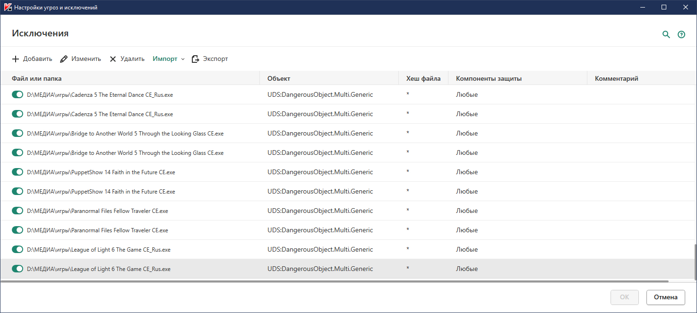
Task: Open help via question mark icon
Action: 681,34
